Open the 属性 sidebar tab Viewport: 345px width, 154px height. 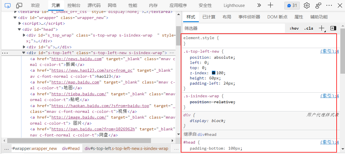[299, 17]
